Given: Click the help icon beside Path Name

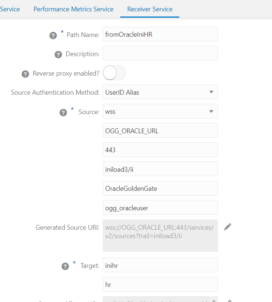Looking at the screenshot, I should (53, 36).
